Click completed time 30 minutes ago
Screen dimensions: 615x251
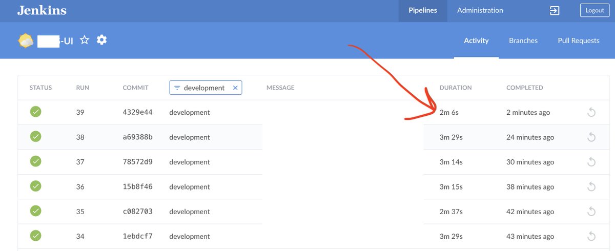(x=530, y=162)
